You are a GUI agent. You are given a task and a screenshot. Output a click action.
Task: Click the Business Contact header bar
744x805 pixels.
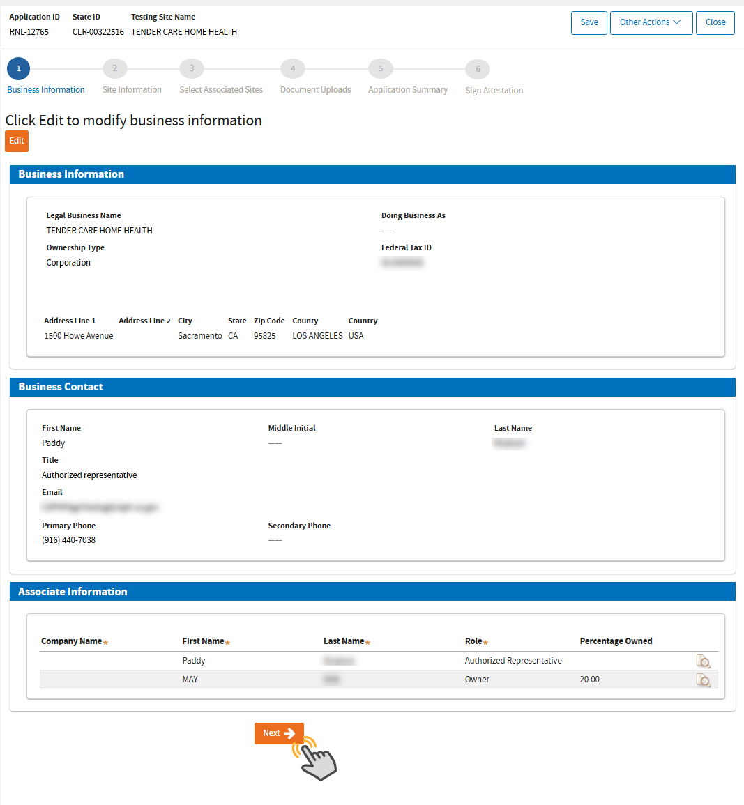[x=372, y=386]
